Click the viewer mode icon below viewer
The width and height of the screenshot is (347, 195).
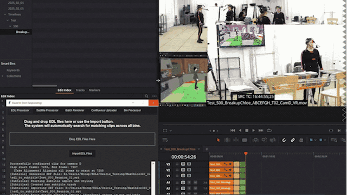pos(165,131)
